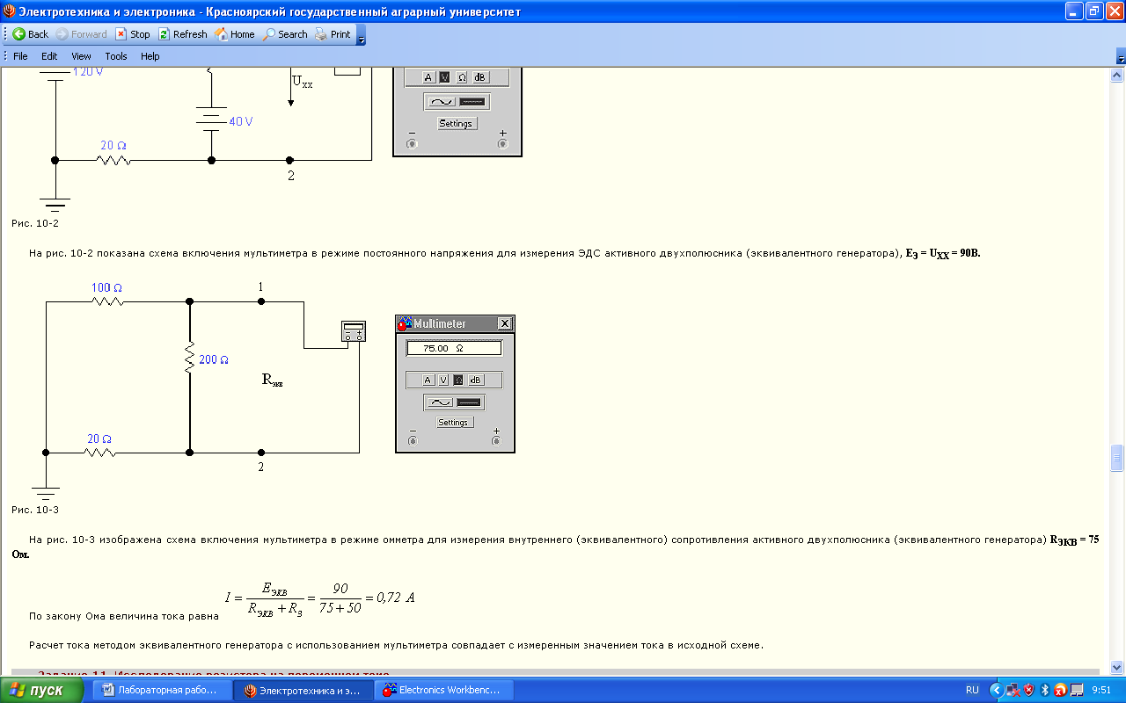1126x703 pixels.
Task: Click the 'Рис. 10-2' caption
Action: [x=35, y=223]
